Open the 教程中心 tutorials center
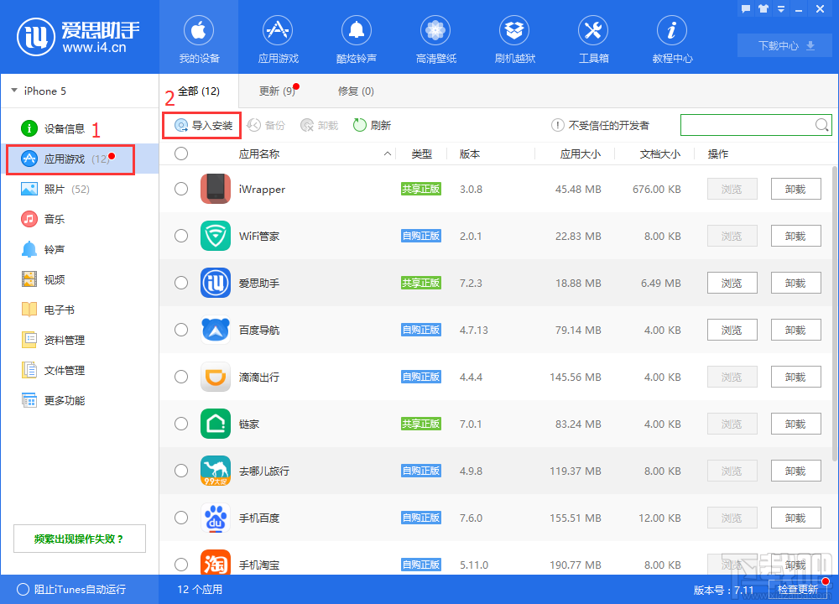This screenshot has width=839, height=604. (672, 38)
